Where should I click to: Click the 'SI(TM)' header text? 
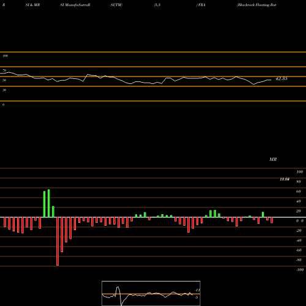pyautogui.click(x=116, y=5)
